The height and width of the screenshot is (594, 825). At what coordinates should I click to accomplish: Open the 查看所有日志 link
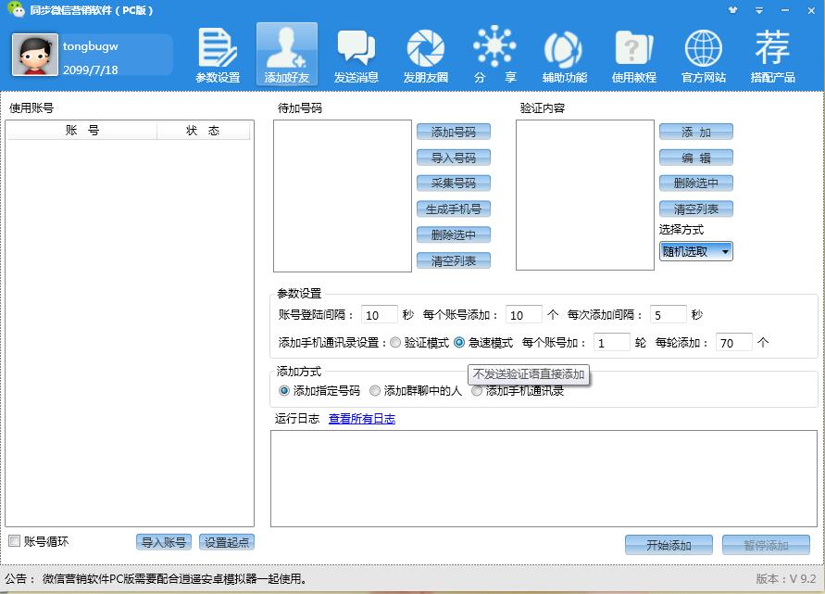[361, 419]
